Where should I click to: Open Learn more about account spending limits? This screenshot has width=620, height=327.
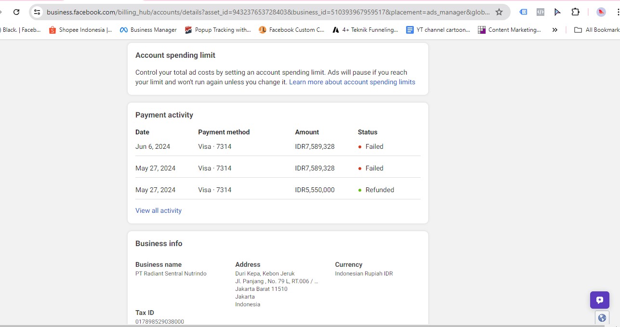(352, 82)
